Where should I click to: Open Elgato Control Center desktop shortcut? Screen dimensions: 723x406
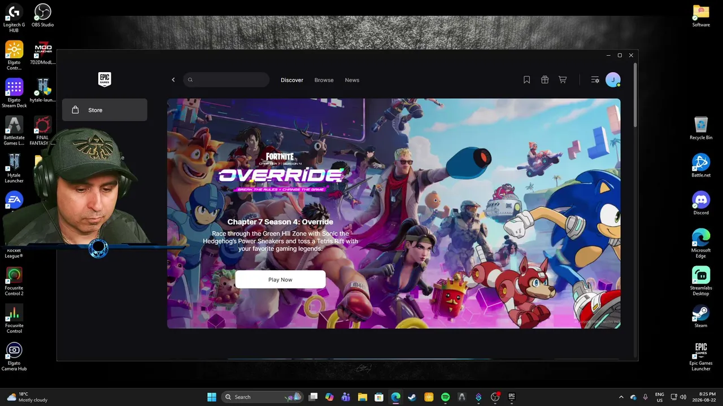coord(14,55)
